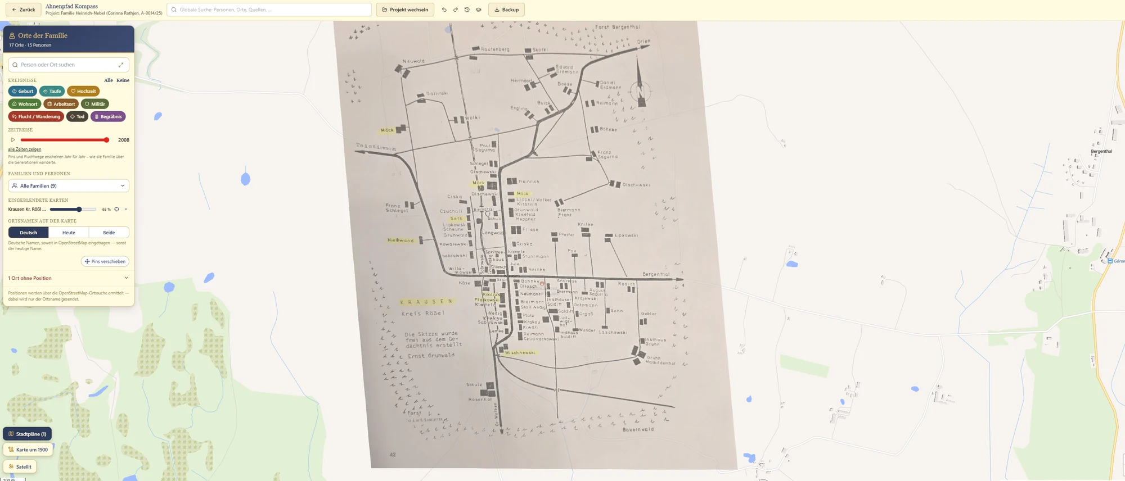Image resolution: width=1125 pixels, height=481 pixels.
Task: Switch place names to Heute
Action: pos(69,233)
